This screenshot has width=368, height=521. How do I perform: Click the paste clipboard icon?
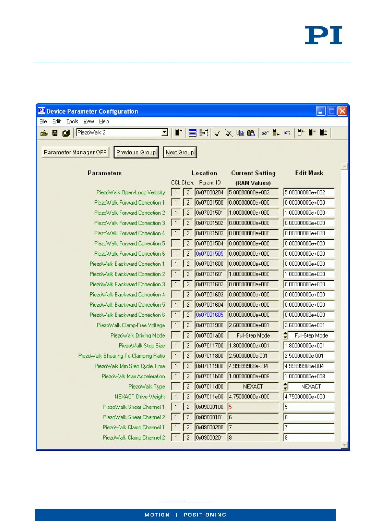pos(251,133)
